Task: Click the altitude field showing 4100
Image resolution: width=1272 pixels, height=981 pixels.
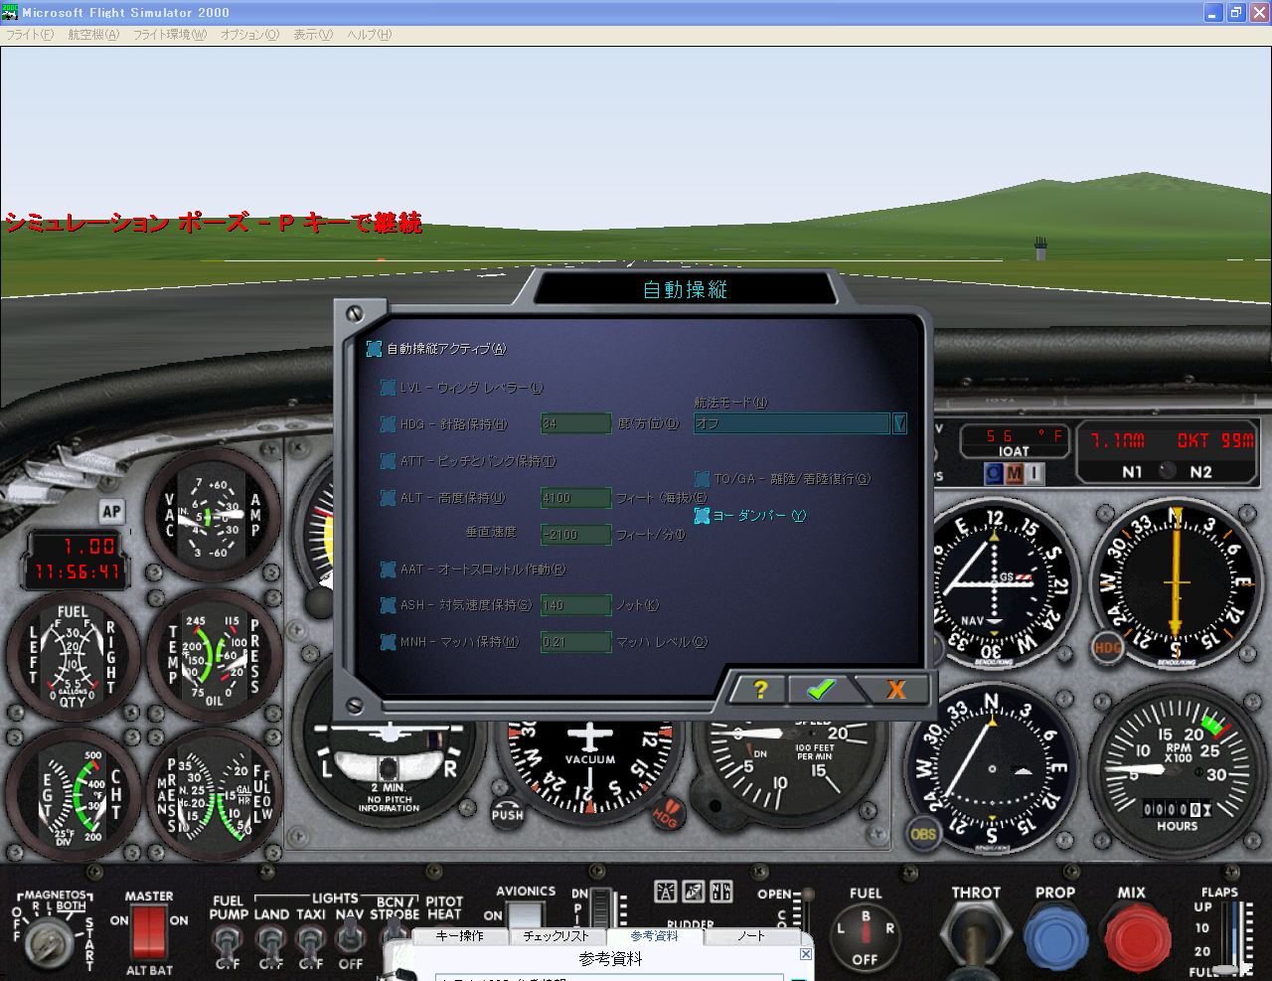Action: (x=575, y=498)
